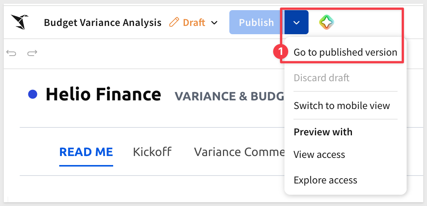Expand the chevron next to Draft

pyautogui.click(x=215, y=23)
